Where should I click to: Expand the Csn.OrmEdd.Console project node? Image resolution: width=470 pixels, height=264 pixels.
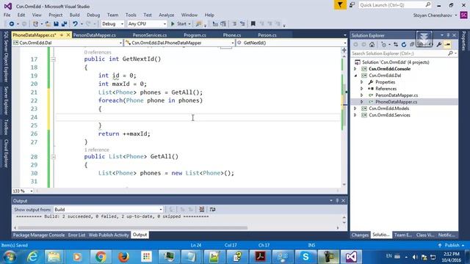tap(355, 69)
